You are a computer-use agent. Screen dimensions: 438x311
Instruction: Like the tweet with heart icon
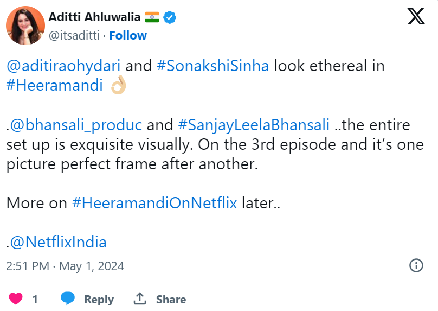(16, 299)
